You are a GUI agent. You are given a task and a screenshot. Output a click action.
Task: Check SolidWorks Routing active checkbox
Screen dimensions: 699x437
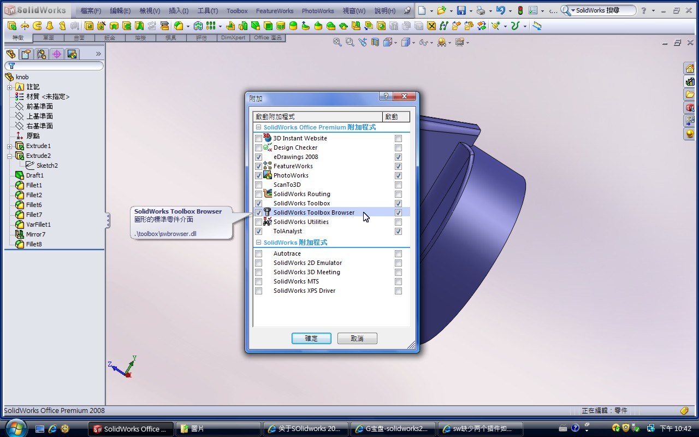tap(258, 194)
